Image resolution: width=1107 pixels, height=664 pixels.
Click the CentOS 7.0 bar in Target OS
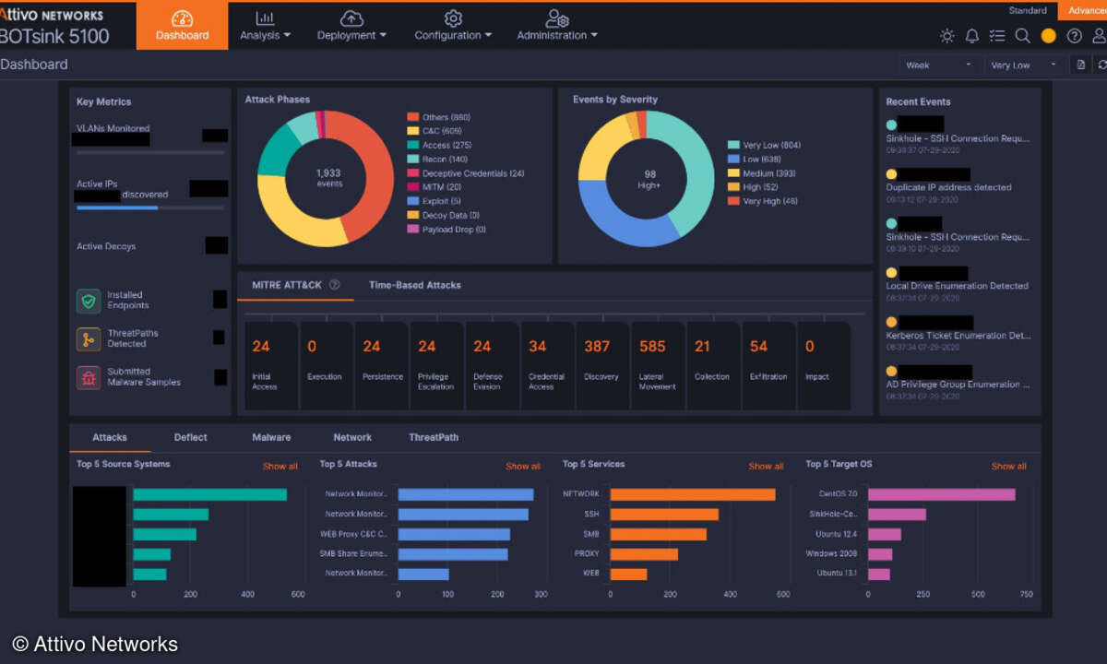(942, 494)
